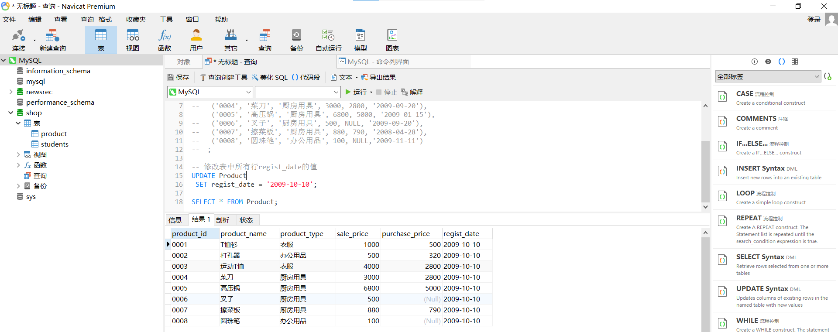Expand the 视图 views node under shop
The width and height of the screenshot is (838, 332).
[x=18, y=155]
